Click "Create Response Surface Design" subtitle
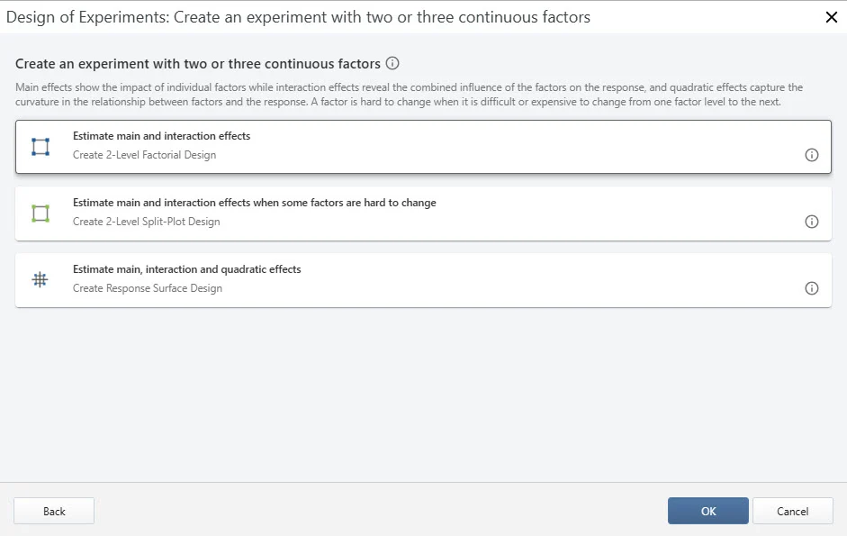 click(147, 288)
